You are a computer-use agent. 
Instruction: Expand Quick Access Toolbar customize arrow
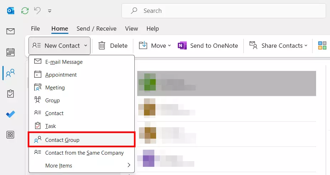(50, 11)
